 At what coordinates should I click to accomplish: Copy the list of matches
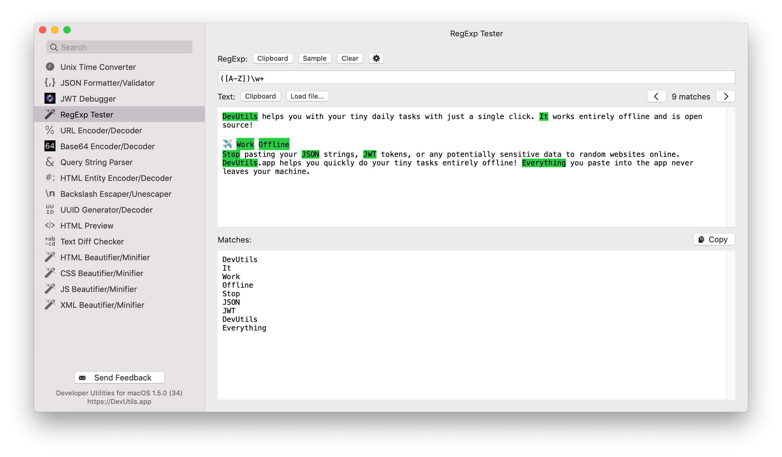tap(714, 239)
